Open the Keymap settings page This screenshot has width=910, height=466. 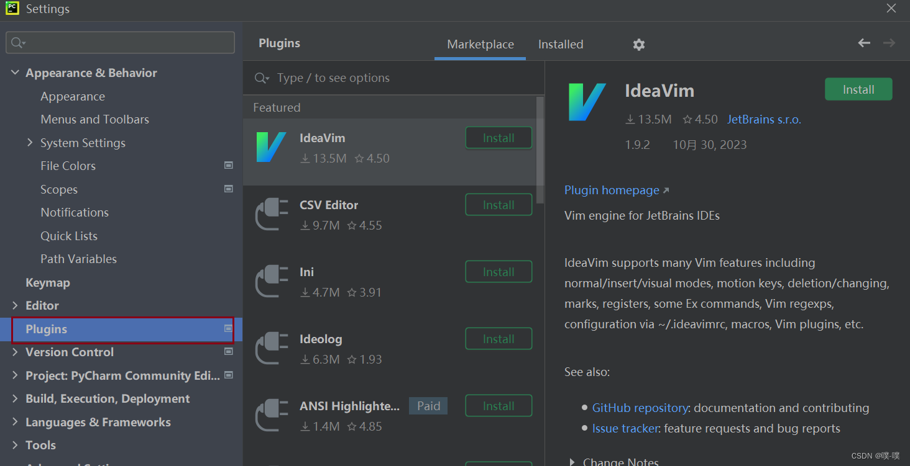(x=48, y=282)
